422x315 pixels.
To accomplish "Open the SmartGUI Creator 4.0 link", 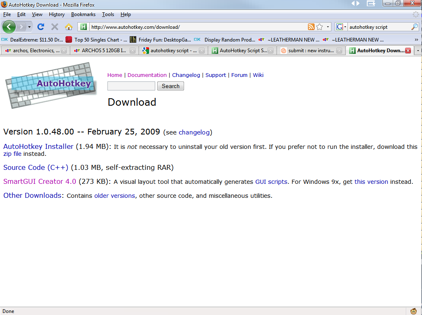I will pos(40,181).
